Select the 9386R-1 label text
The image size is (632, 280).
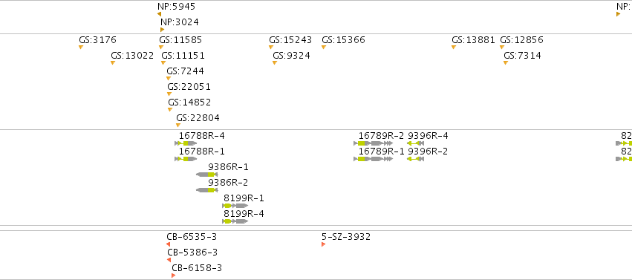pyautogui.click(x=228, y=167)
